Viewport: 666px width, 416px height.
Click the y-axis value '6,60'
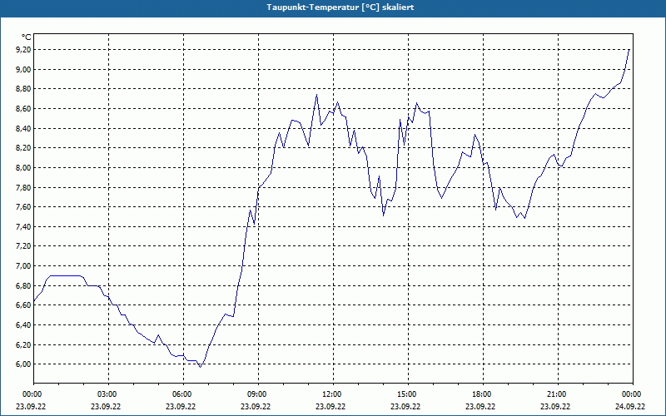[24, 305]
